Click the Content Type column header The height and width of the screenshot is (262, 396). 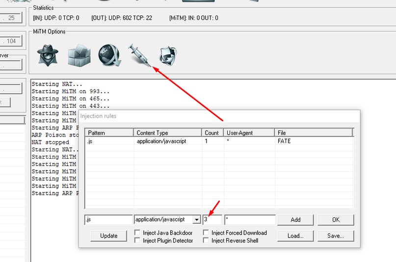coord(167,133)
